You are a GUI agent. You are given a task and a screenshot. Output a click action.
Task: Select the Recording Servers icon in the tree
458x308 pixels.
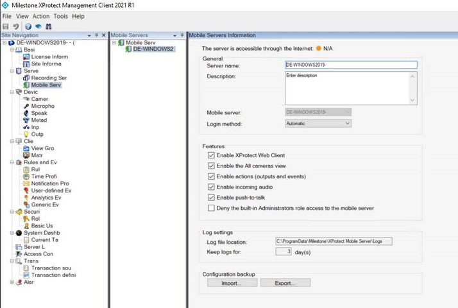26,78
